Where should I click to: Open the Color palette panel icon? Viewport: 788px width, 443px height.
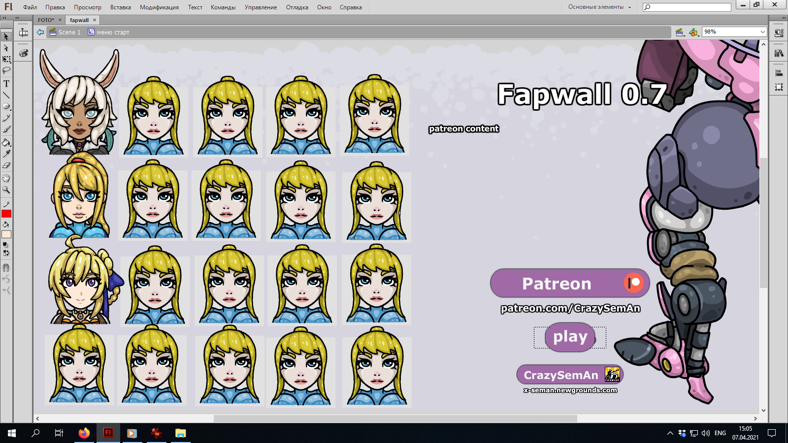pos(23,53)
